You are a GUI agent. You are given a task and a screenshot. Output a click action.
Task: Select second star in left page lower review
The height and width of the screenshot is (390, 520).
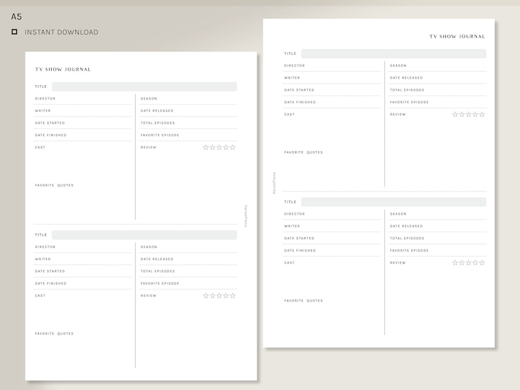[213, 296]
